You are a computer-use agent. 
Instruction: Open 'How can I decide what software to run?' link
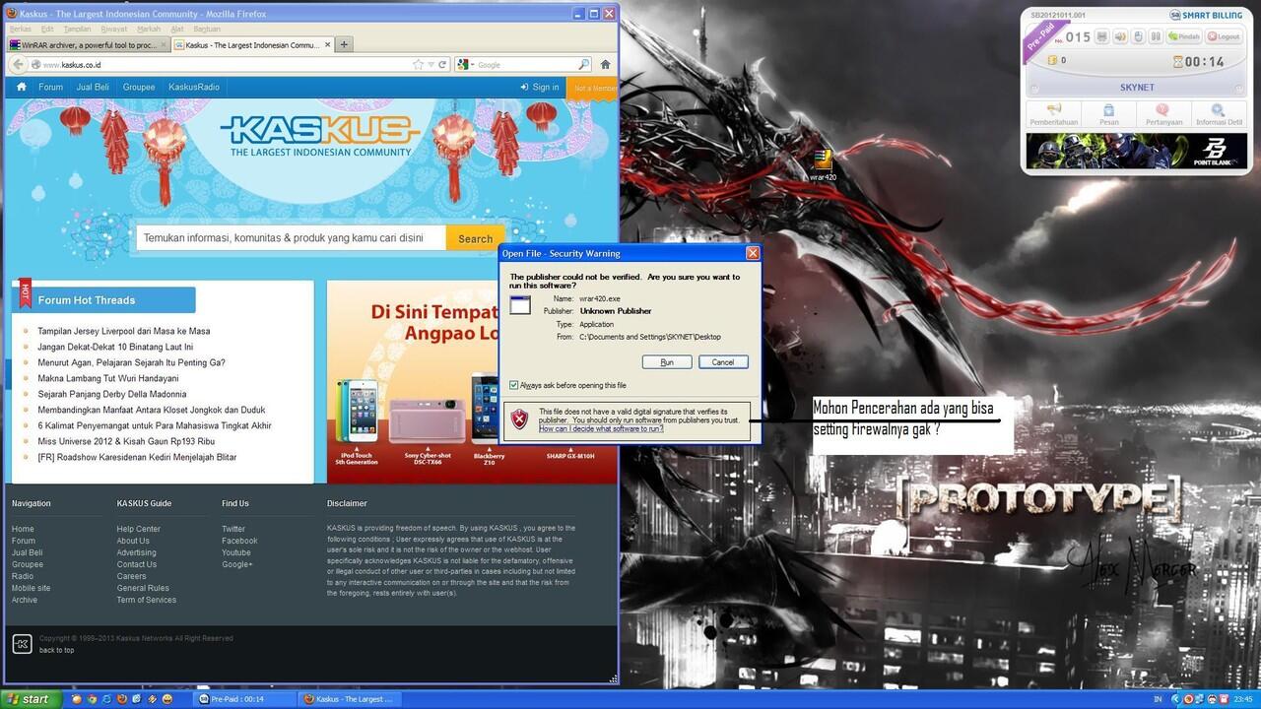pos(601,428)
